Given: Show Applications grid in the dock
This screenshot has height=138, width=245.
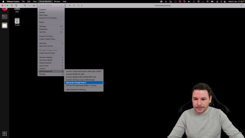Looking at the screenshot, I should point(5,133).
